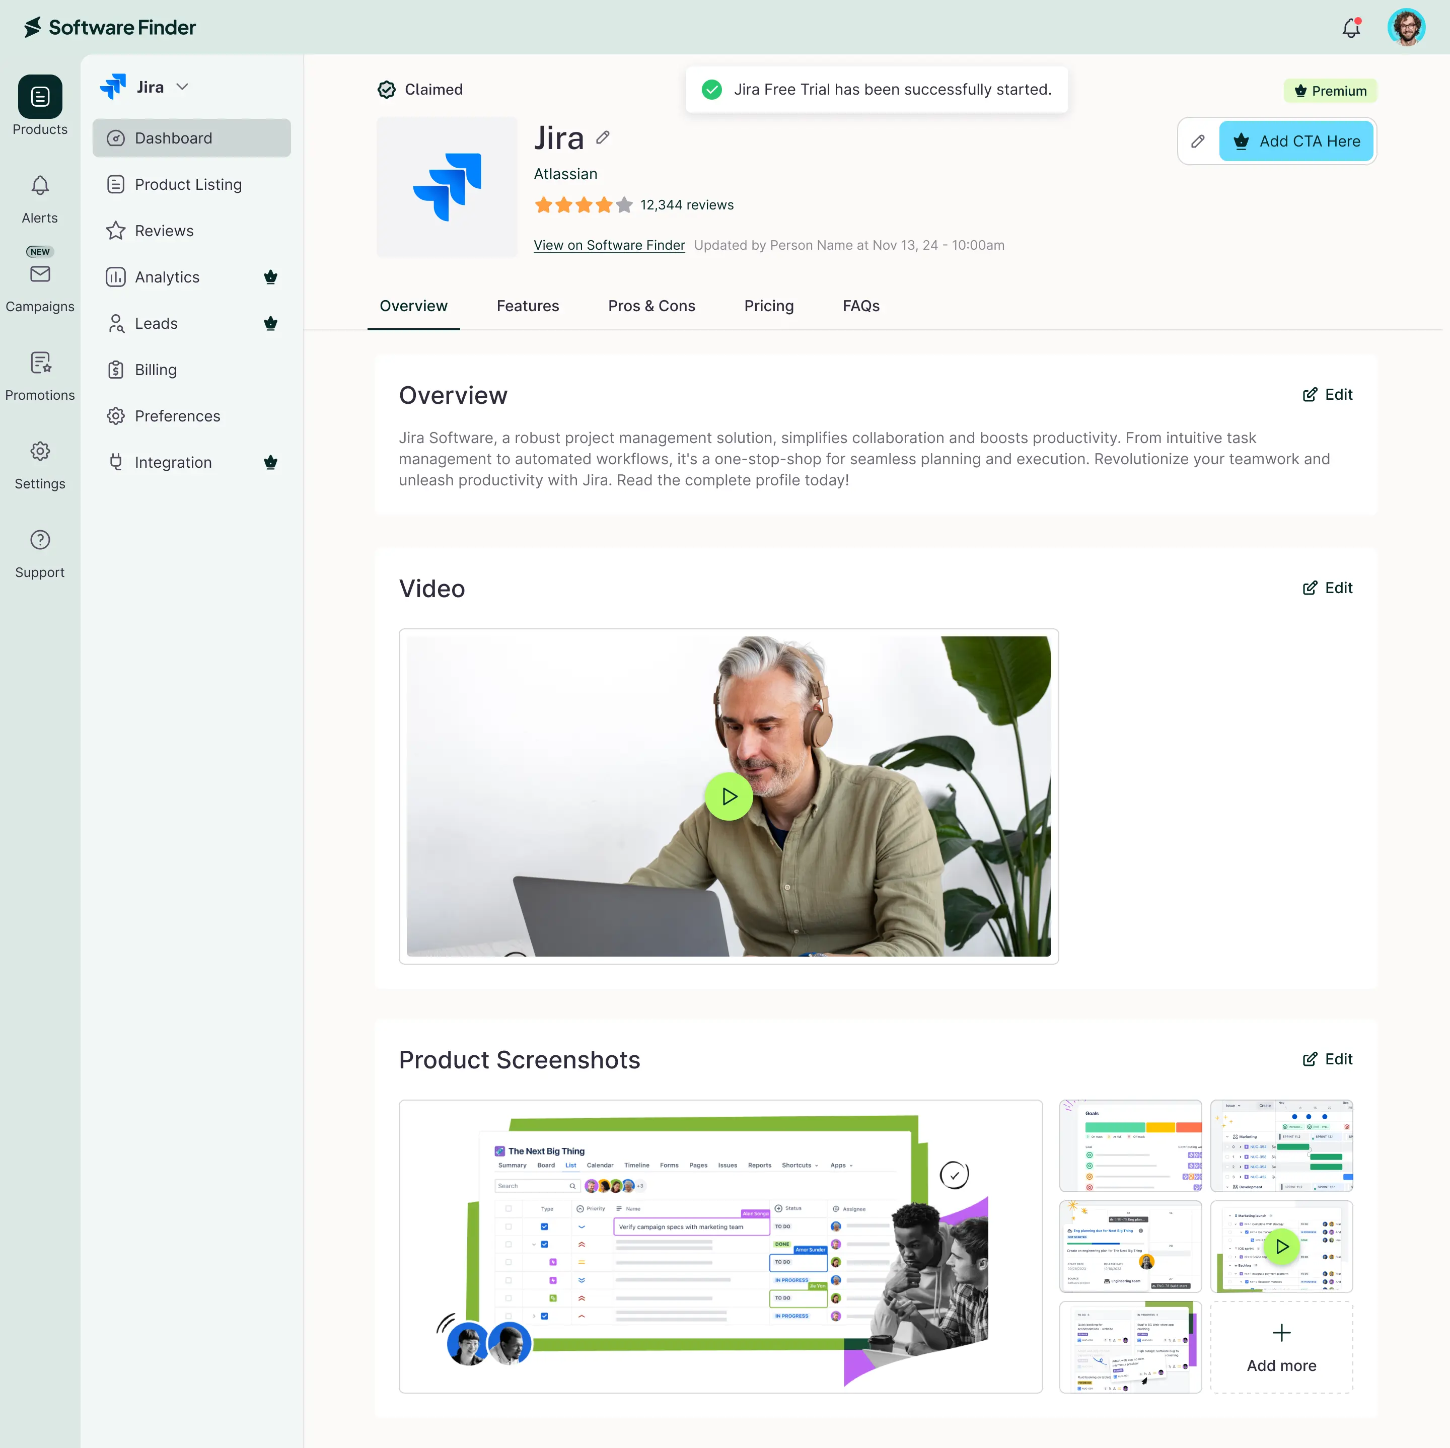Open the notifications bell icon
The height and width of the screenshot is (1448, 1450).
coord(1351,28)
